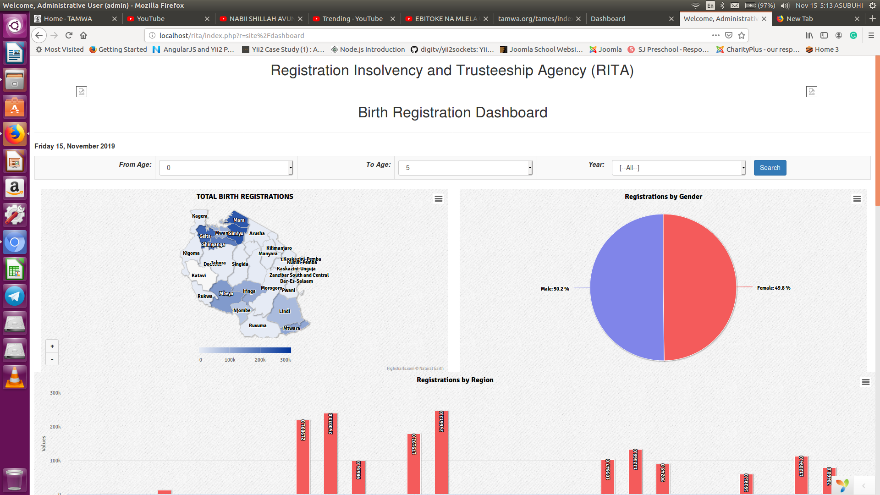Open the gender pie chart context menu
Image resolution: width=880 pixels, height=495 pixels.
pyautogui.click(x=857, y=199)
